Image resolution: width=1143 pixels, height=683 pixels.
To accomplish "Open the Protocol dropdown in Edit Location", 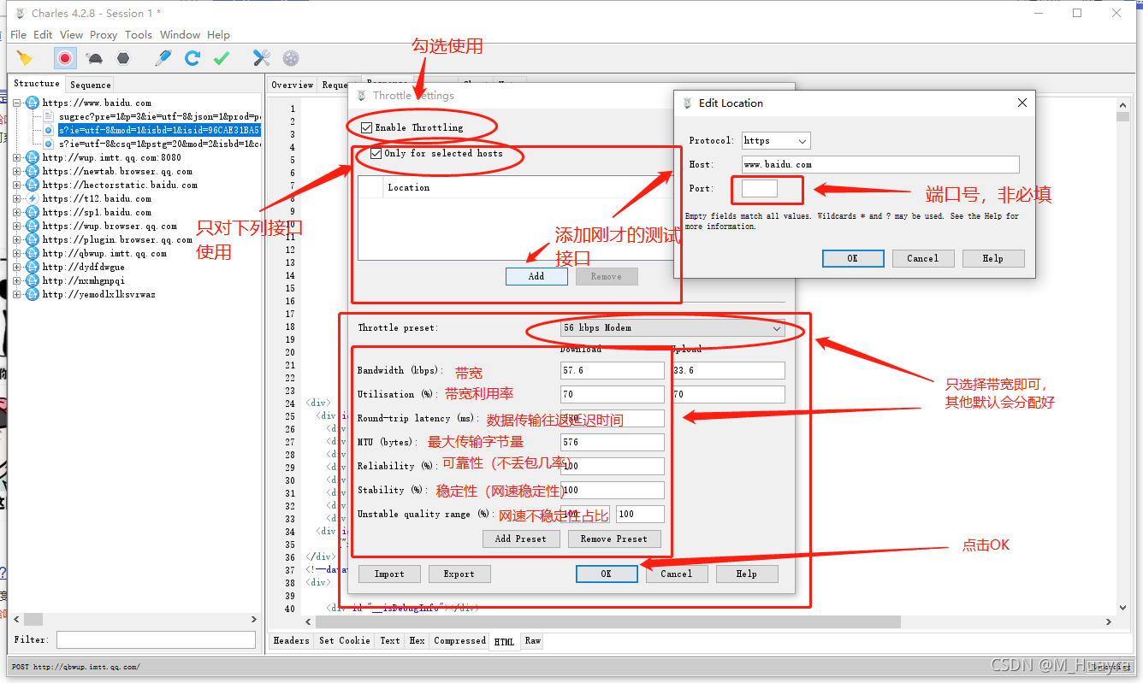I will coord(776,140).
